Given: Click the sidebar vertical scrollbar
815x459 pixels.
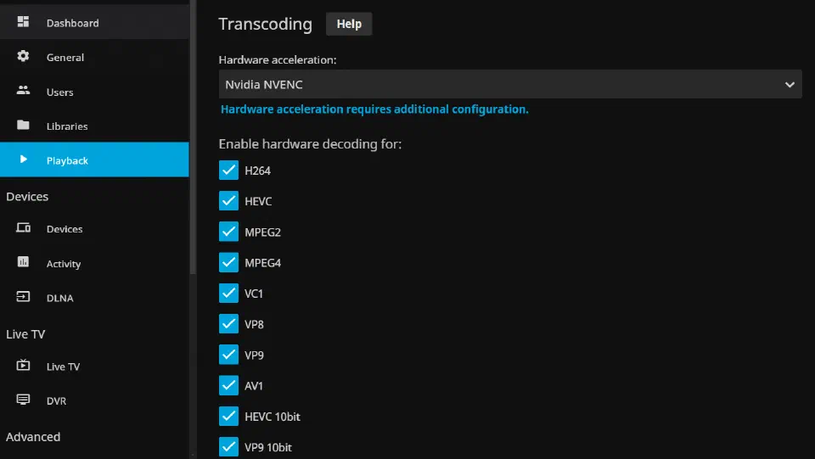Looking at the screenshot, I should 193,137.
